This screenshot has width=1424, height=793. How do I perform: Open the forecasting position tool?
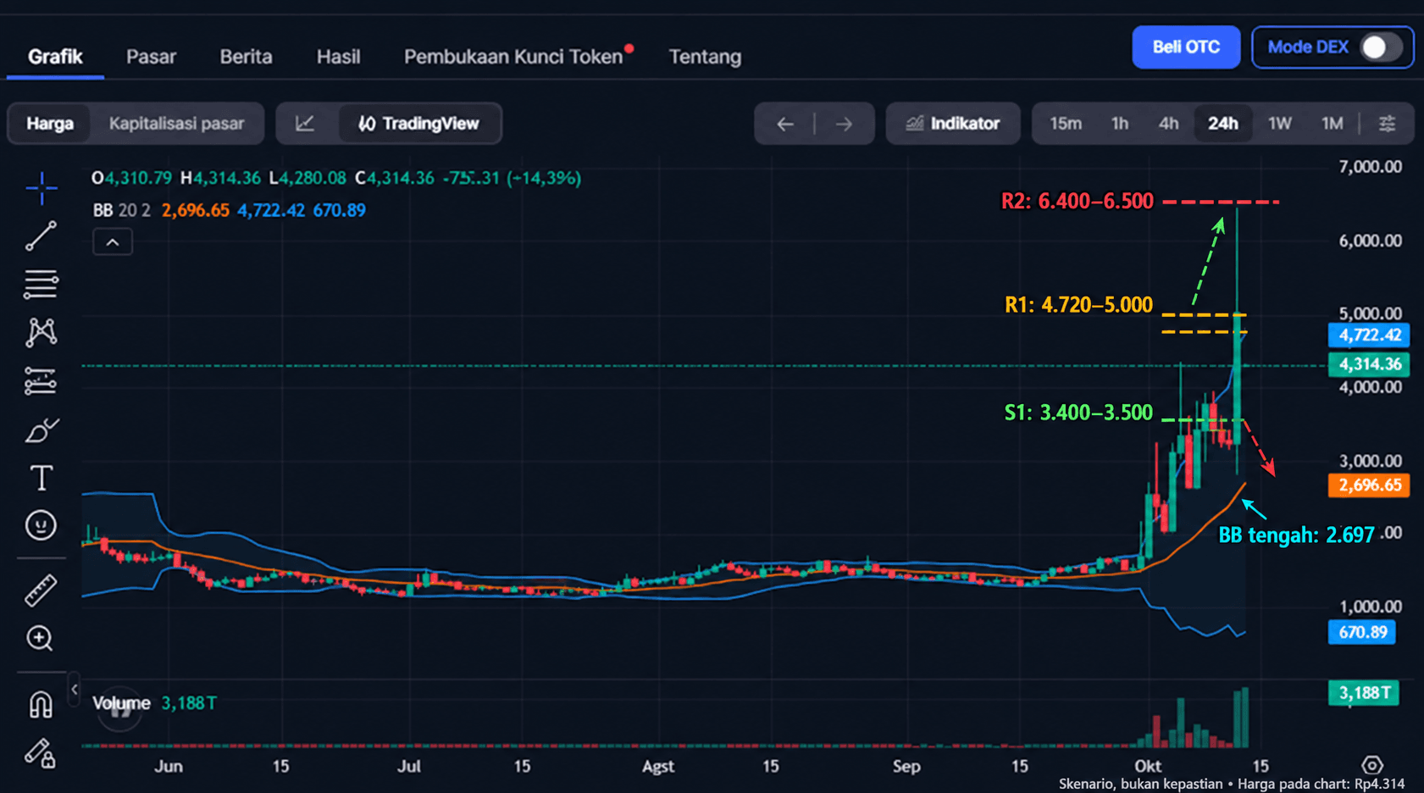pyautogui.click(x=41, y=381)
